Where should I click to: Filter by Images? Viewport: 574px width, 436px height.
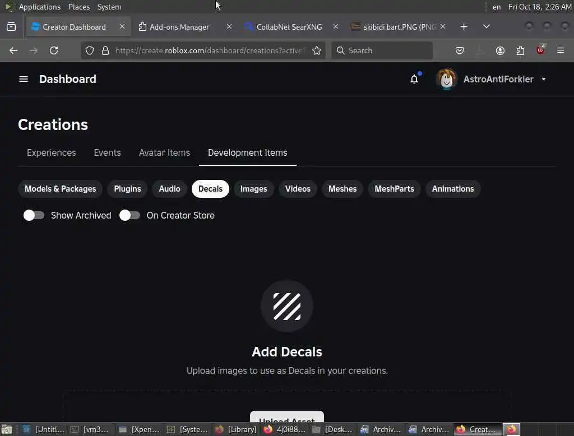tap(254, 189)
